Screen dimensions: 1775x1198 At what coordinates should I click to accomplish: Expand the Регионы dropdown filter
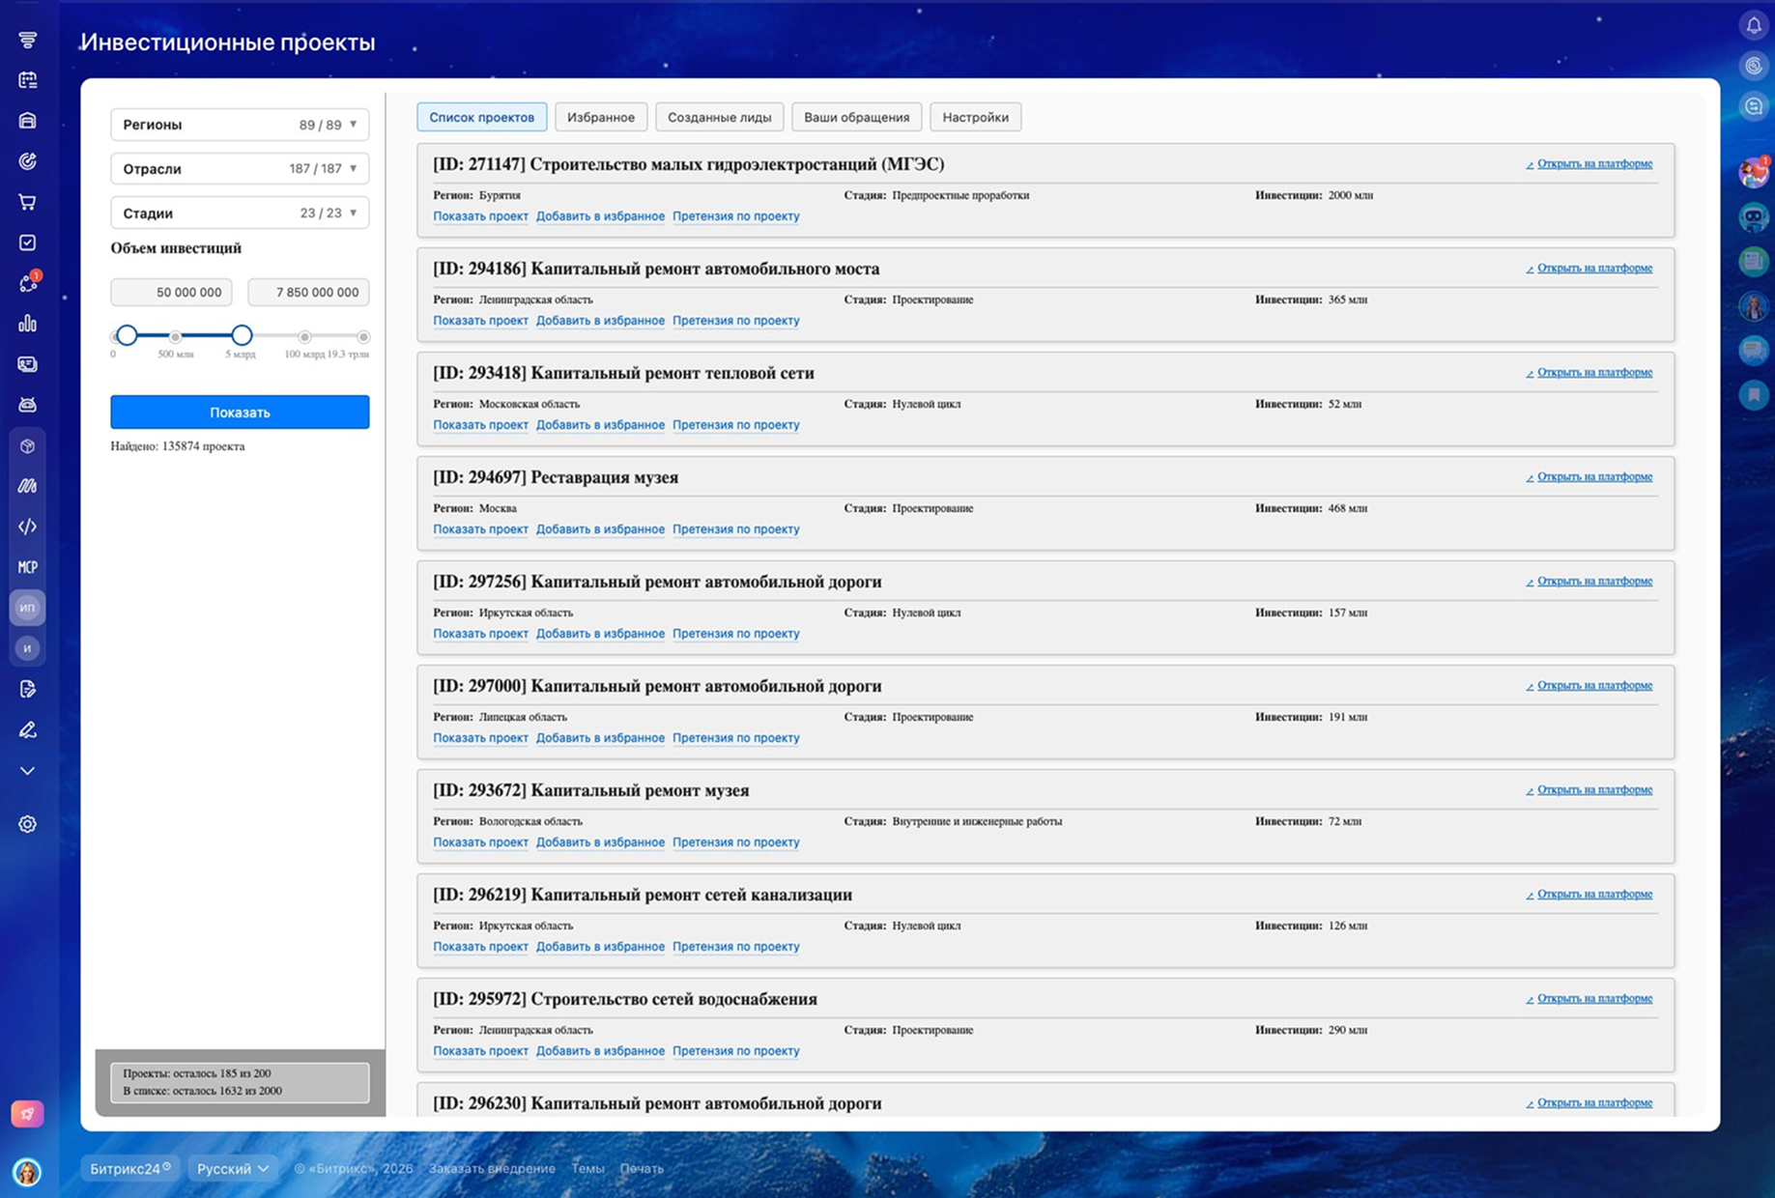[x=240, y=125]
